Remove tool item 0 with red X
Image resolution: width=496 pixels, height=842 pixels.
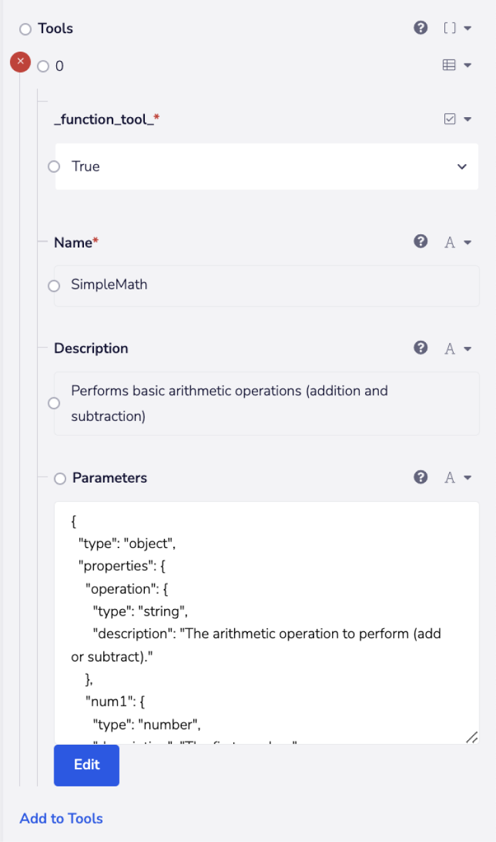pyautogui.click(x=21, y=62)
